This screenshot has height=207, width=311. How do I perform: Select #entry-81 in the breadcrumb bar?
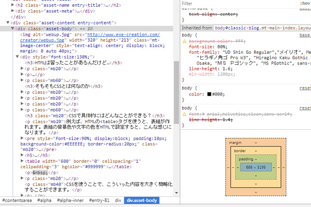click(x=99, y=200)
